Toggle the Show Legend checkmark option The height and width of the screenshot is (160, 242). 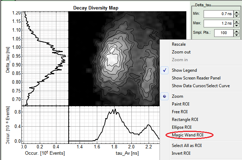(x=184, y=70)
